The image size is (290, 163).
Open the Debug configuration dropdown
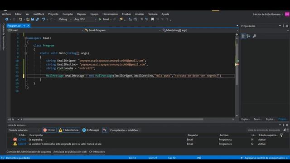[65, 19]
